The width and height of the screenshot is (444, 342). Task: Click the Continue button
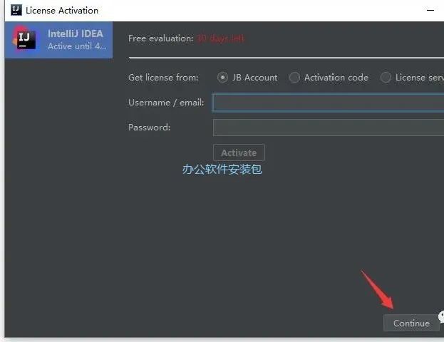[x=411, y=323]
